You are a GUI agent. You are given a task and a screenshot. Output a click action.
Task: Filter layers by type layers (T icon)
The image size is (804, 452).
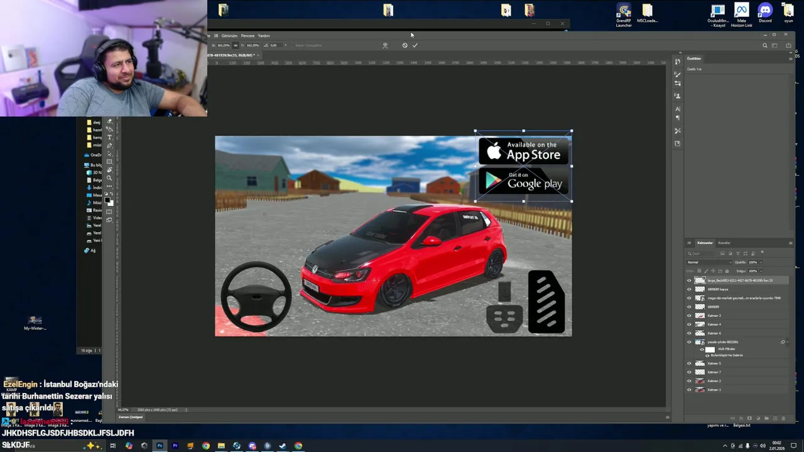coord(738,254)
